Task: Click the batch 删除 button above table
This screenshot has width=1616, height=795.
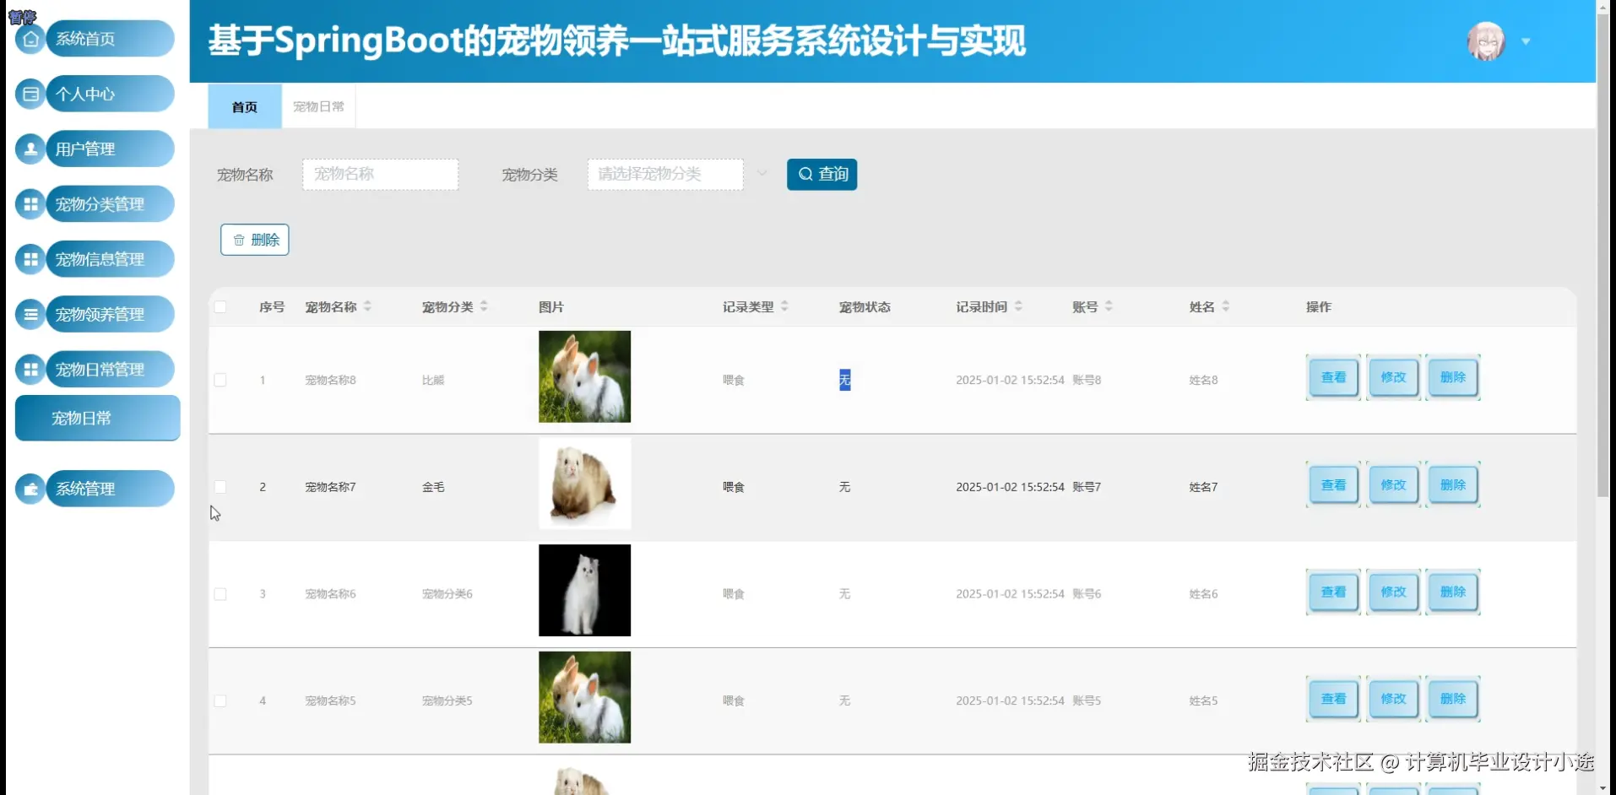Action: (x=255, y=240)
